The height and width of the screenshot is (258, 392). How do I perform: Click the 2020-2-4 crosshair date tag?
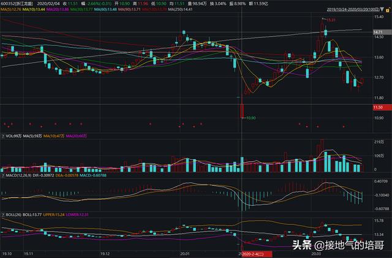[257, 254]
